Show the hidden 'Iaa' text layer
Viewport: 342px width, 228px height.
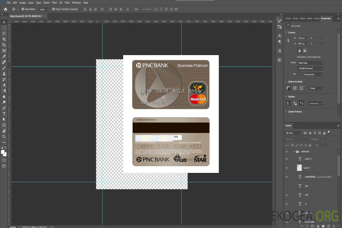[x=287, y=186]
